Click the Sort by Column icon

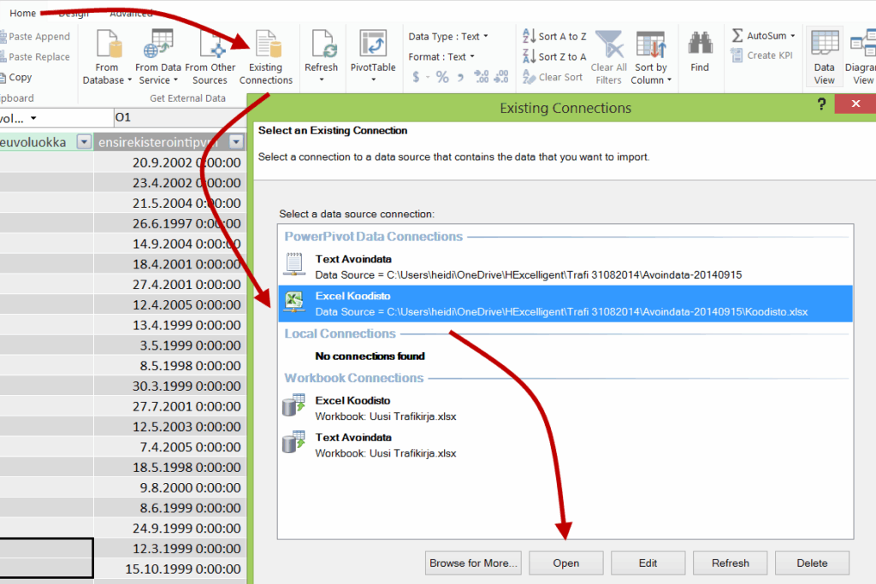point(651,46)
